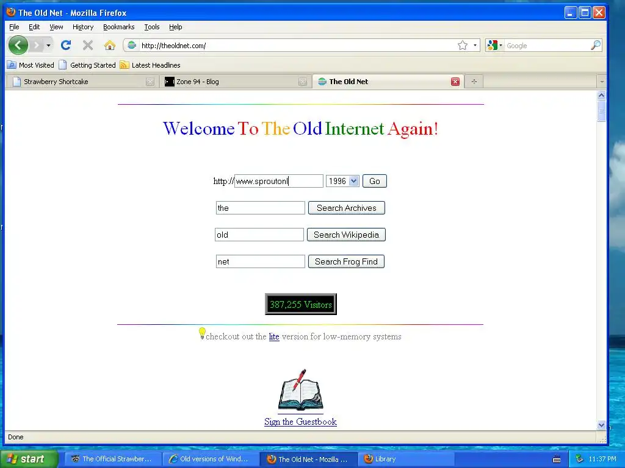Open the address bar history dropdown arrow
The image size is (625, 468).
point(475,45)
